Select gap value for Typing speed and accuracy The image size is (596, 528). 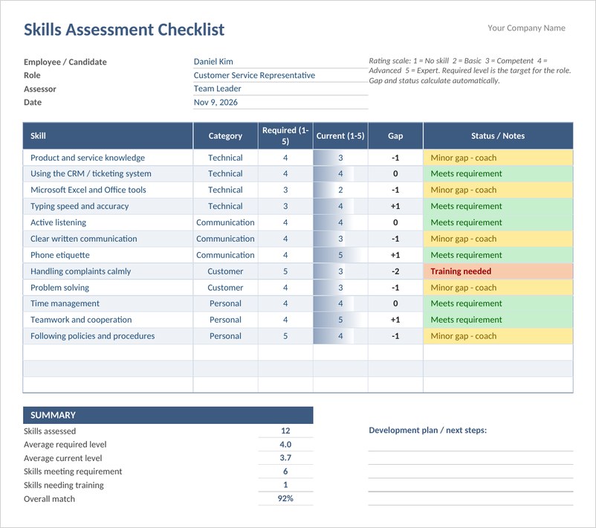pos(395,206)
